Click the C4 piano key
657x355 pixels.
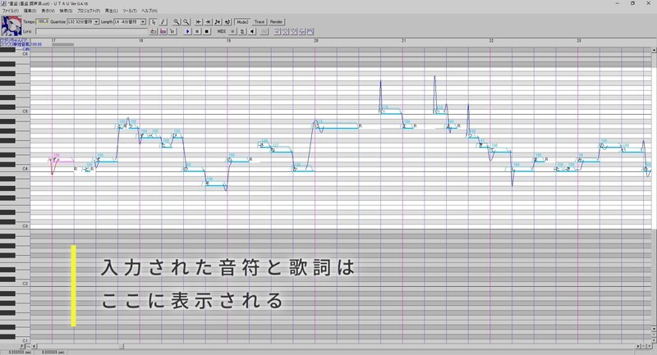point(15,169)
